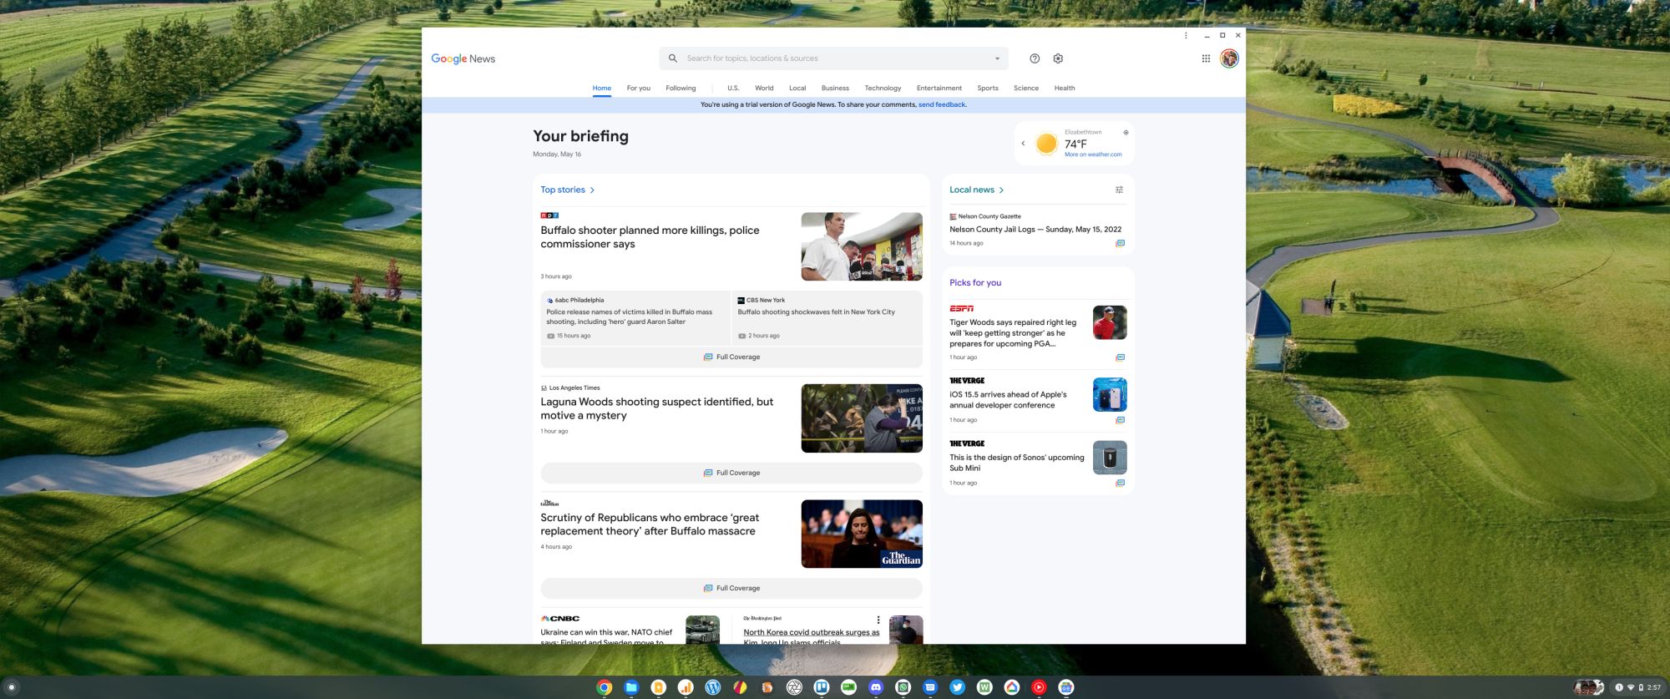This screenshot has height=699, width=1670.
Task: Open the Google apps grid
Action: pyautogui.click(x=1206, y=58)
